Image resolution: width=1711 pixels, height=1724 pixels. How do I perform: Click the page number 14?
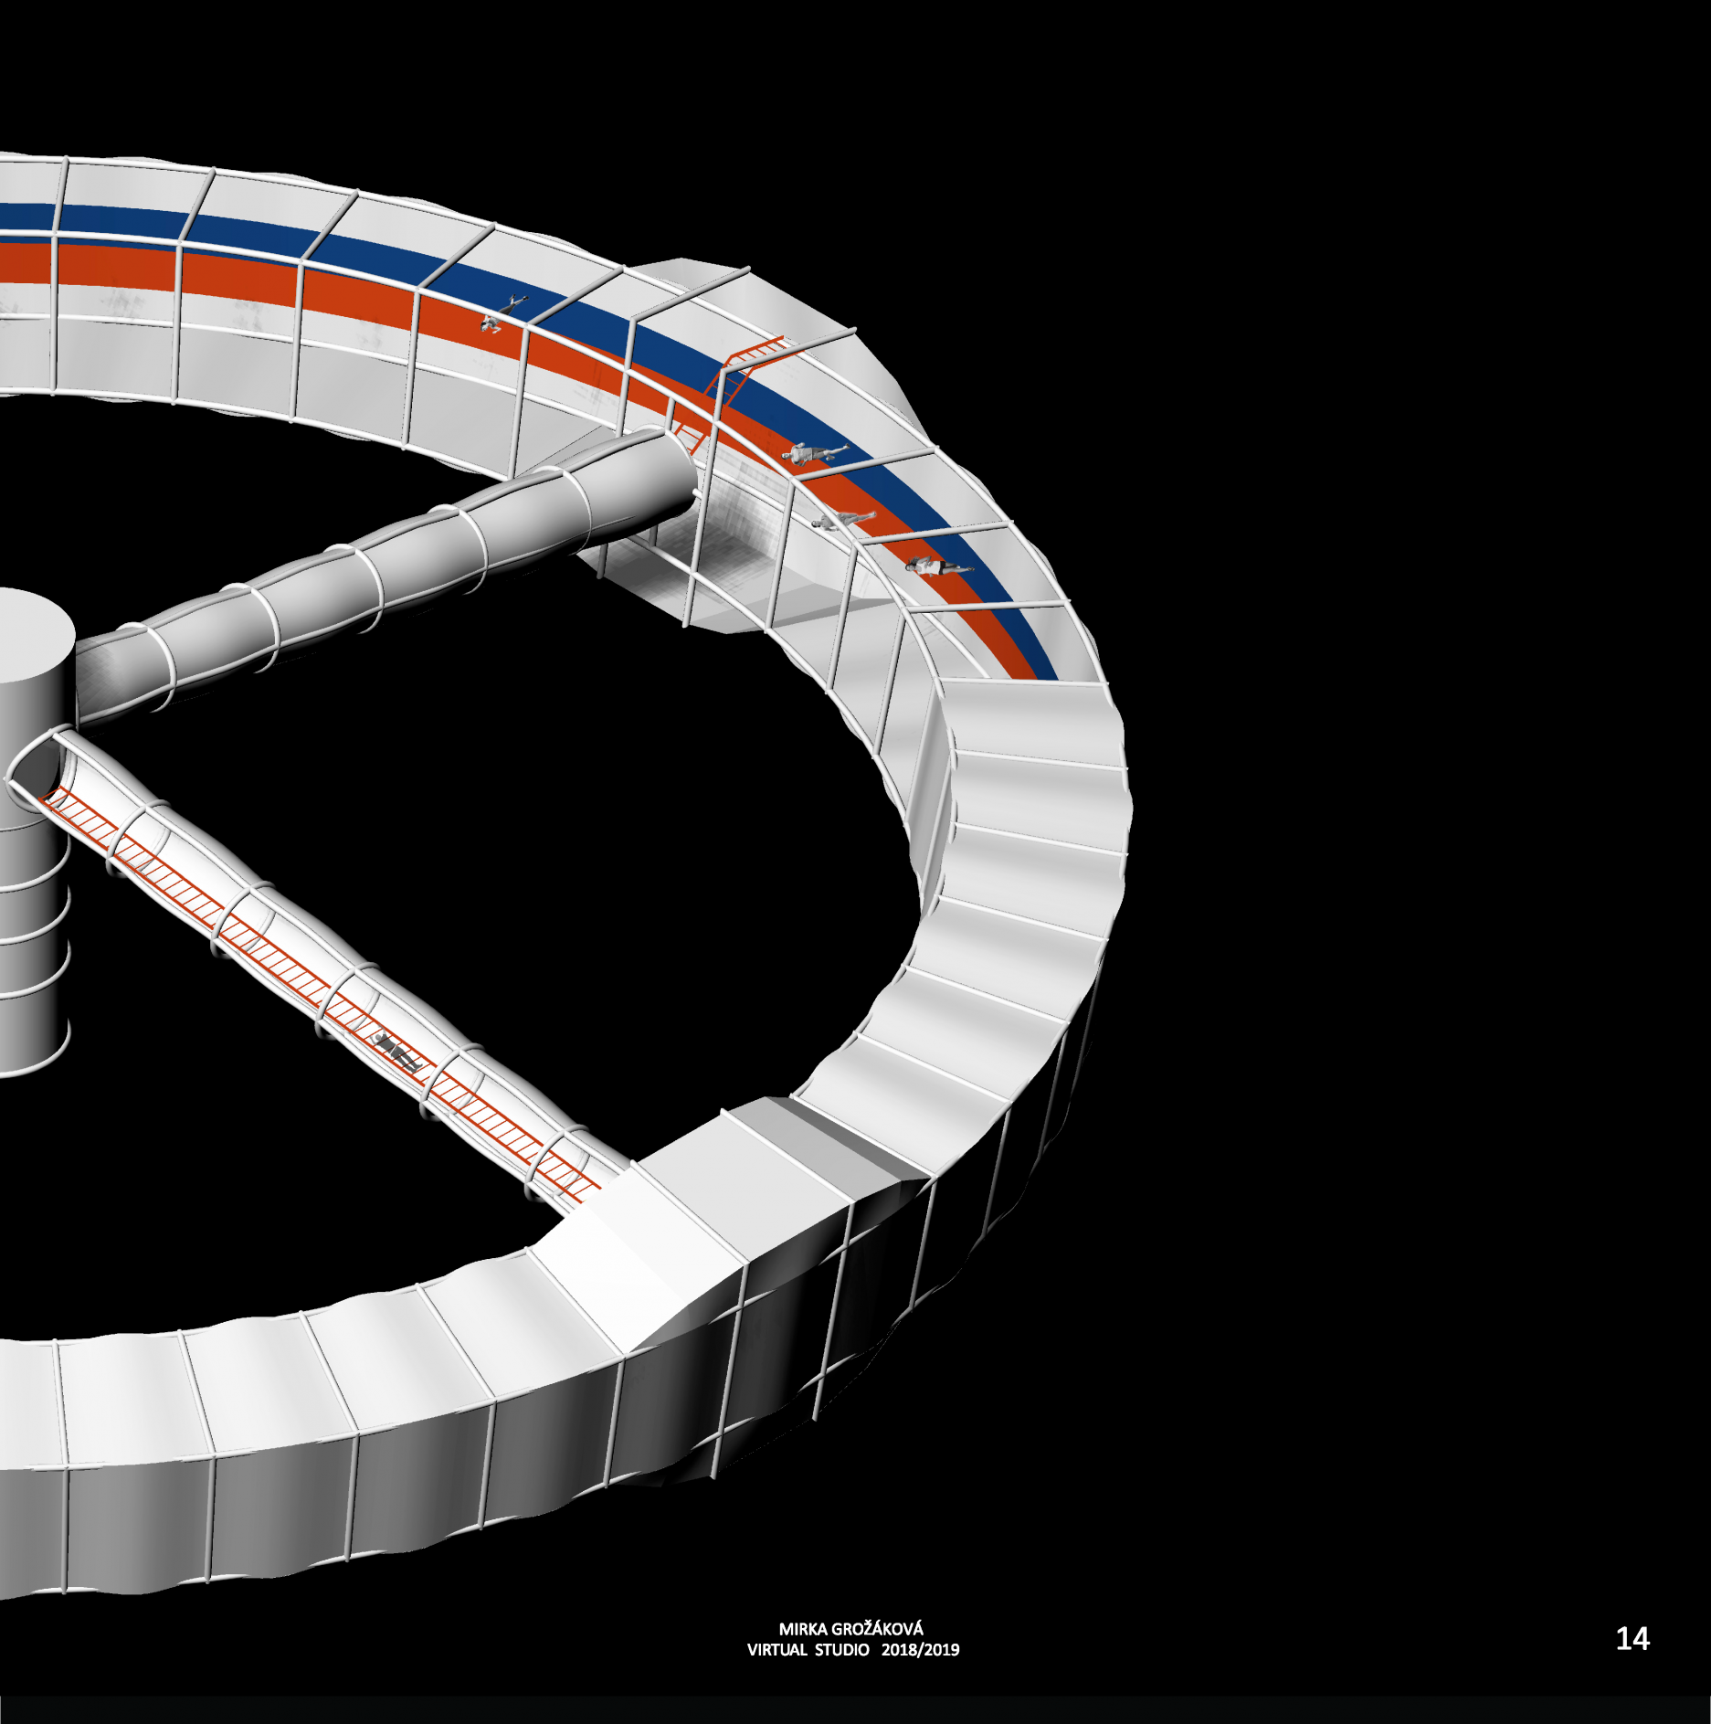(1632, 1638)
